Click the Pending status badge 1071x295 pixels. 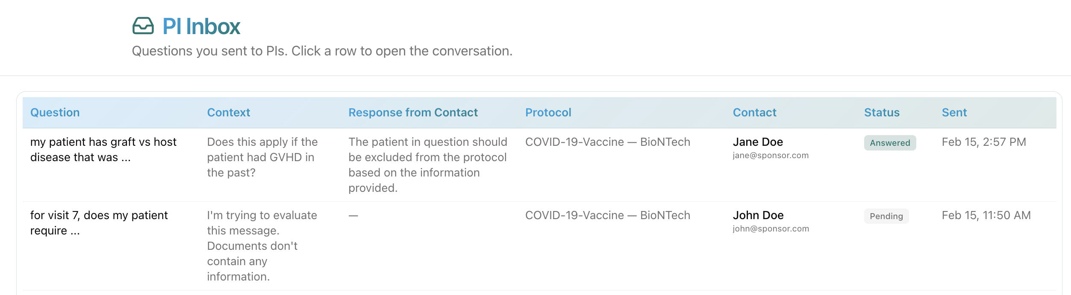tap(886, 216)
